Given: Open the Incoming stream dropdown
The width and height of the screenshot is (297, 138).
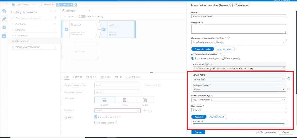Looking at the screenshot, I should [117, 92].
